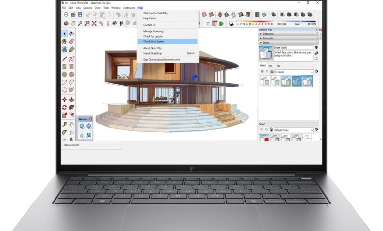Select the Offset tool
The image size is (383, 231).
click(71, 115)
